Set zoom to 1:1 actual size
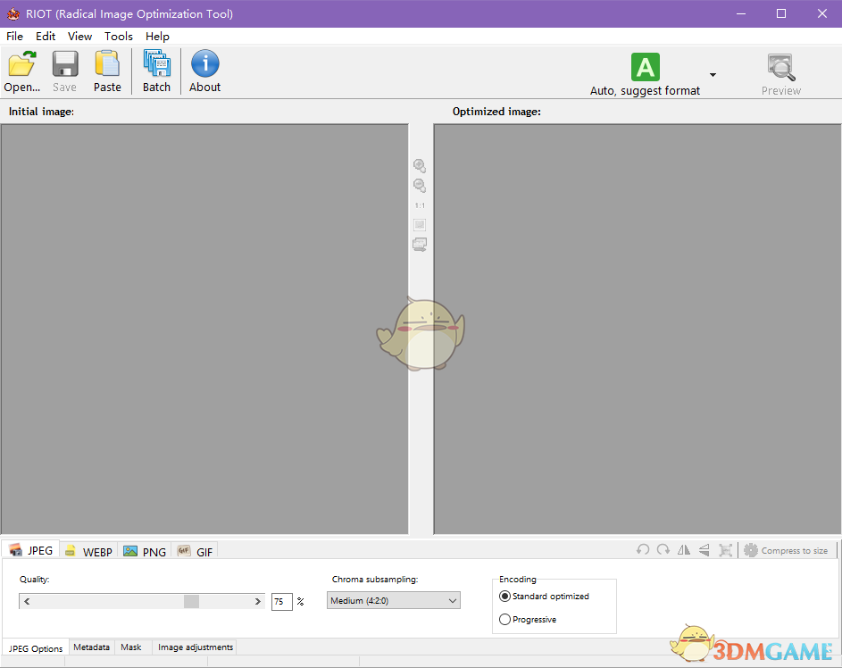Viewport: 842px width, 668px height. pos(420,205)
